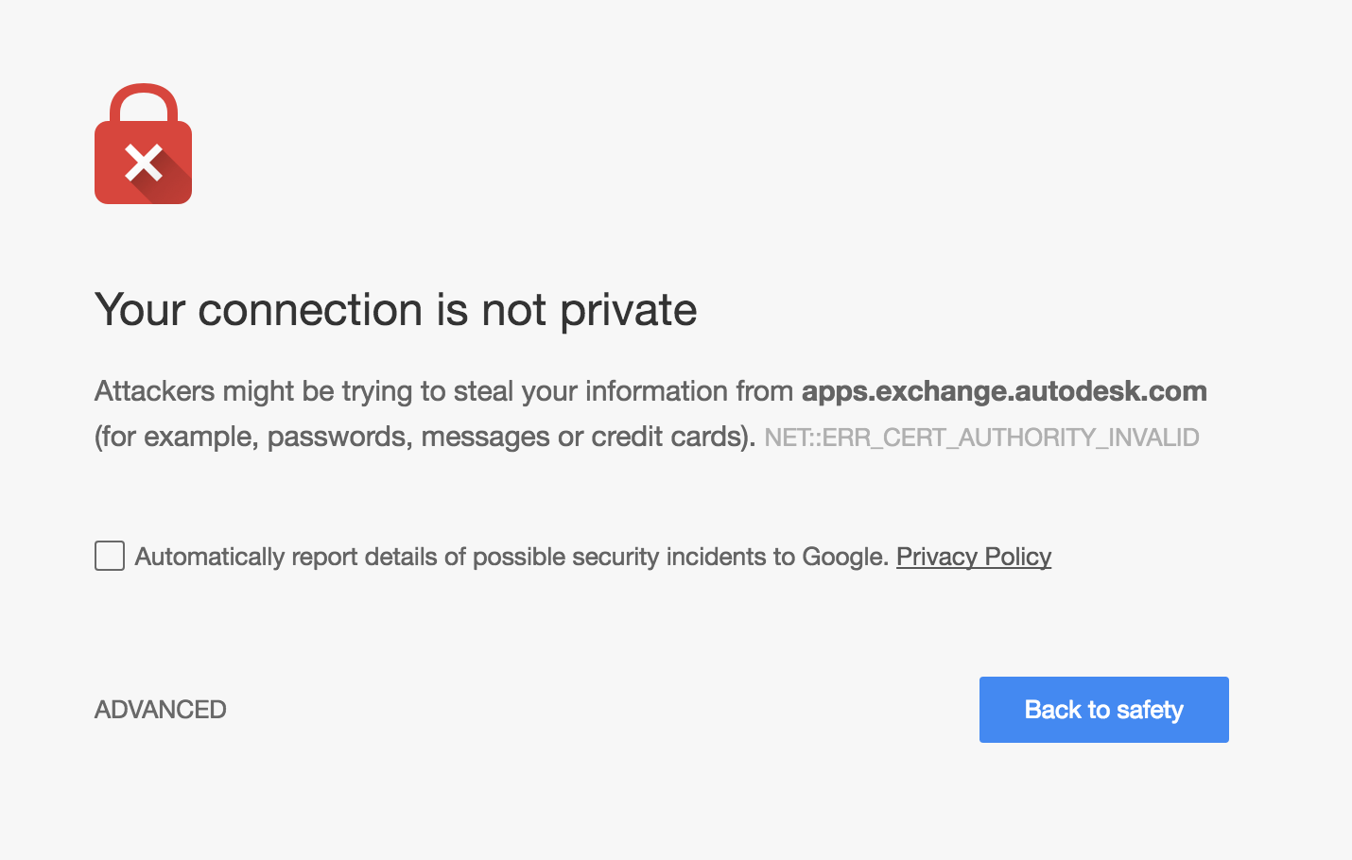Click the phrase "(for example," in warning

tap(176, 437)
